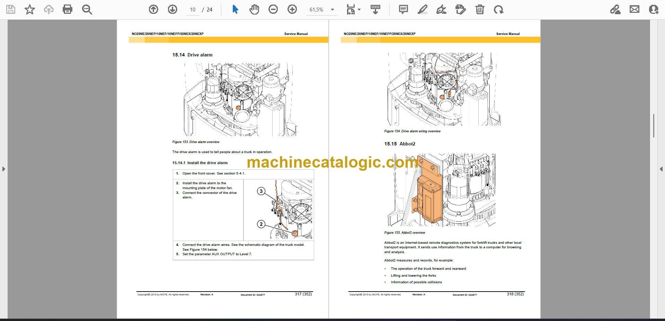Screen dimensions: 665x321
Task: Click the vertical scrollbar thumb
Action: pyautogui.click(x=654, y=125)
